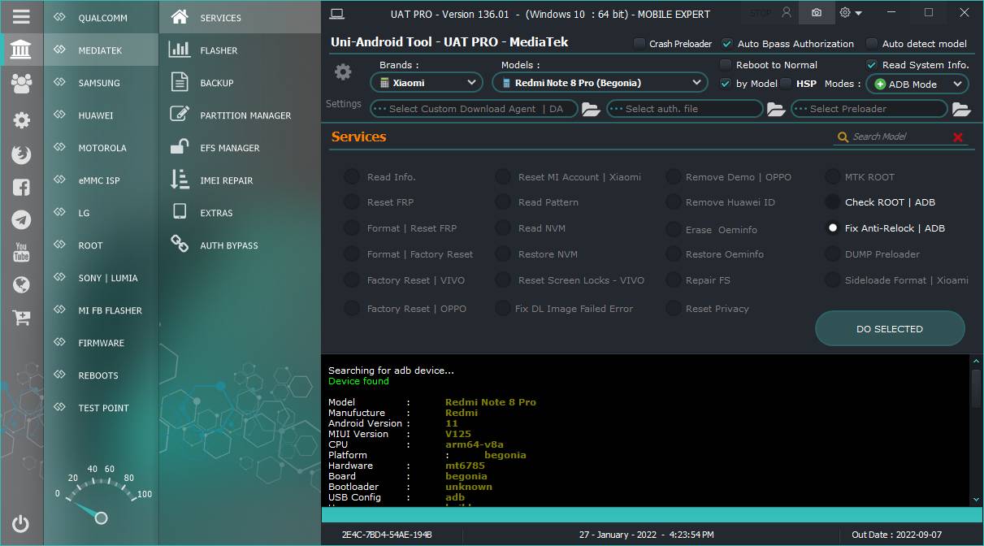
Task: Clear search with the red X
Action: coord(958,137)
